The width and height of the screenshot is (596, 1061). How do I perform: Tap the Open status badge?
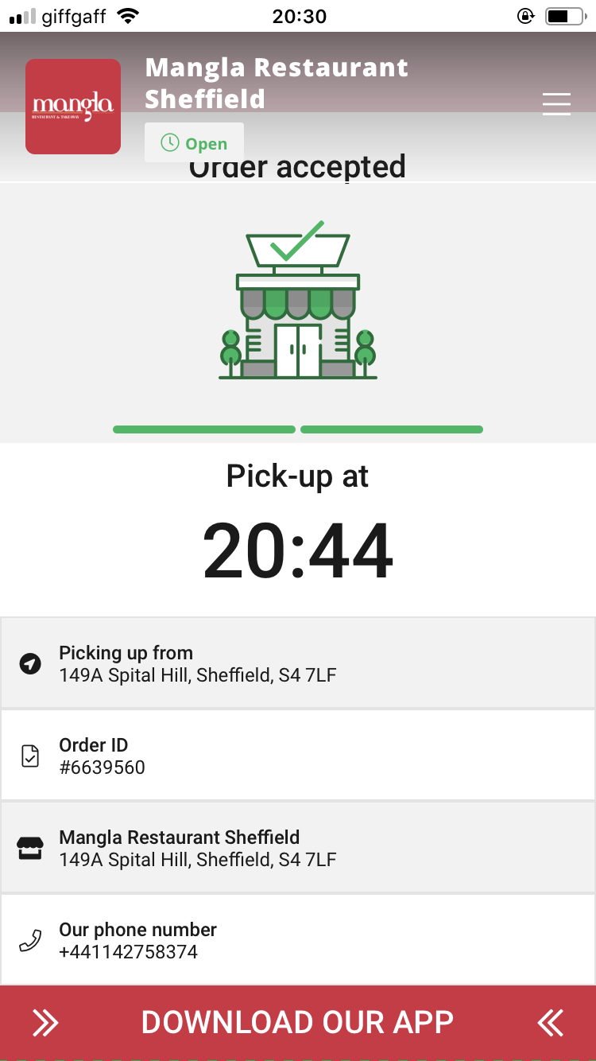[195, 143]
